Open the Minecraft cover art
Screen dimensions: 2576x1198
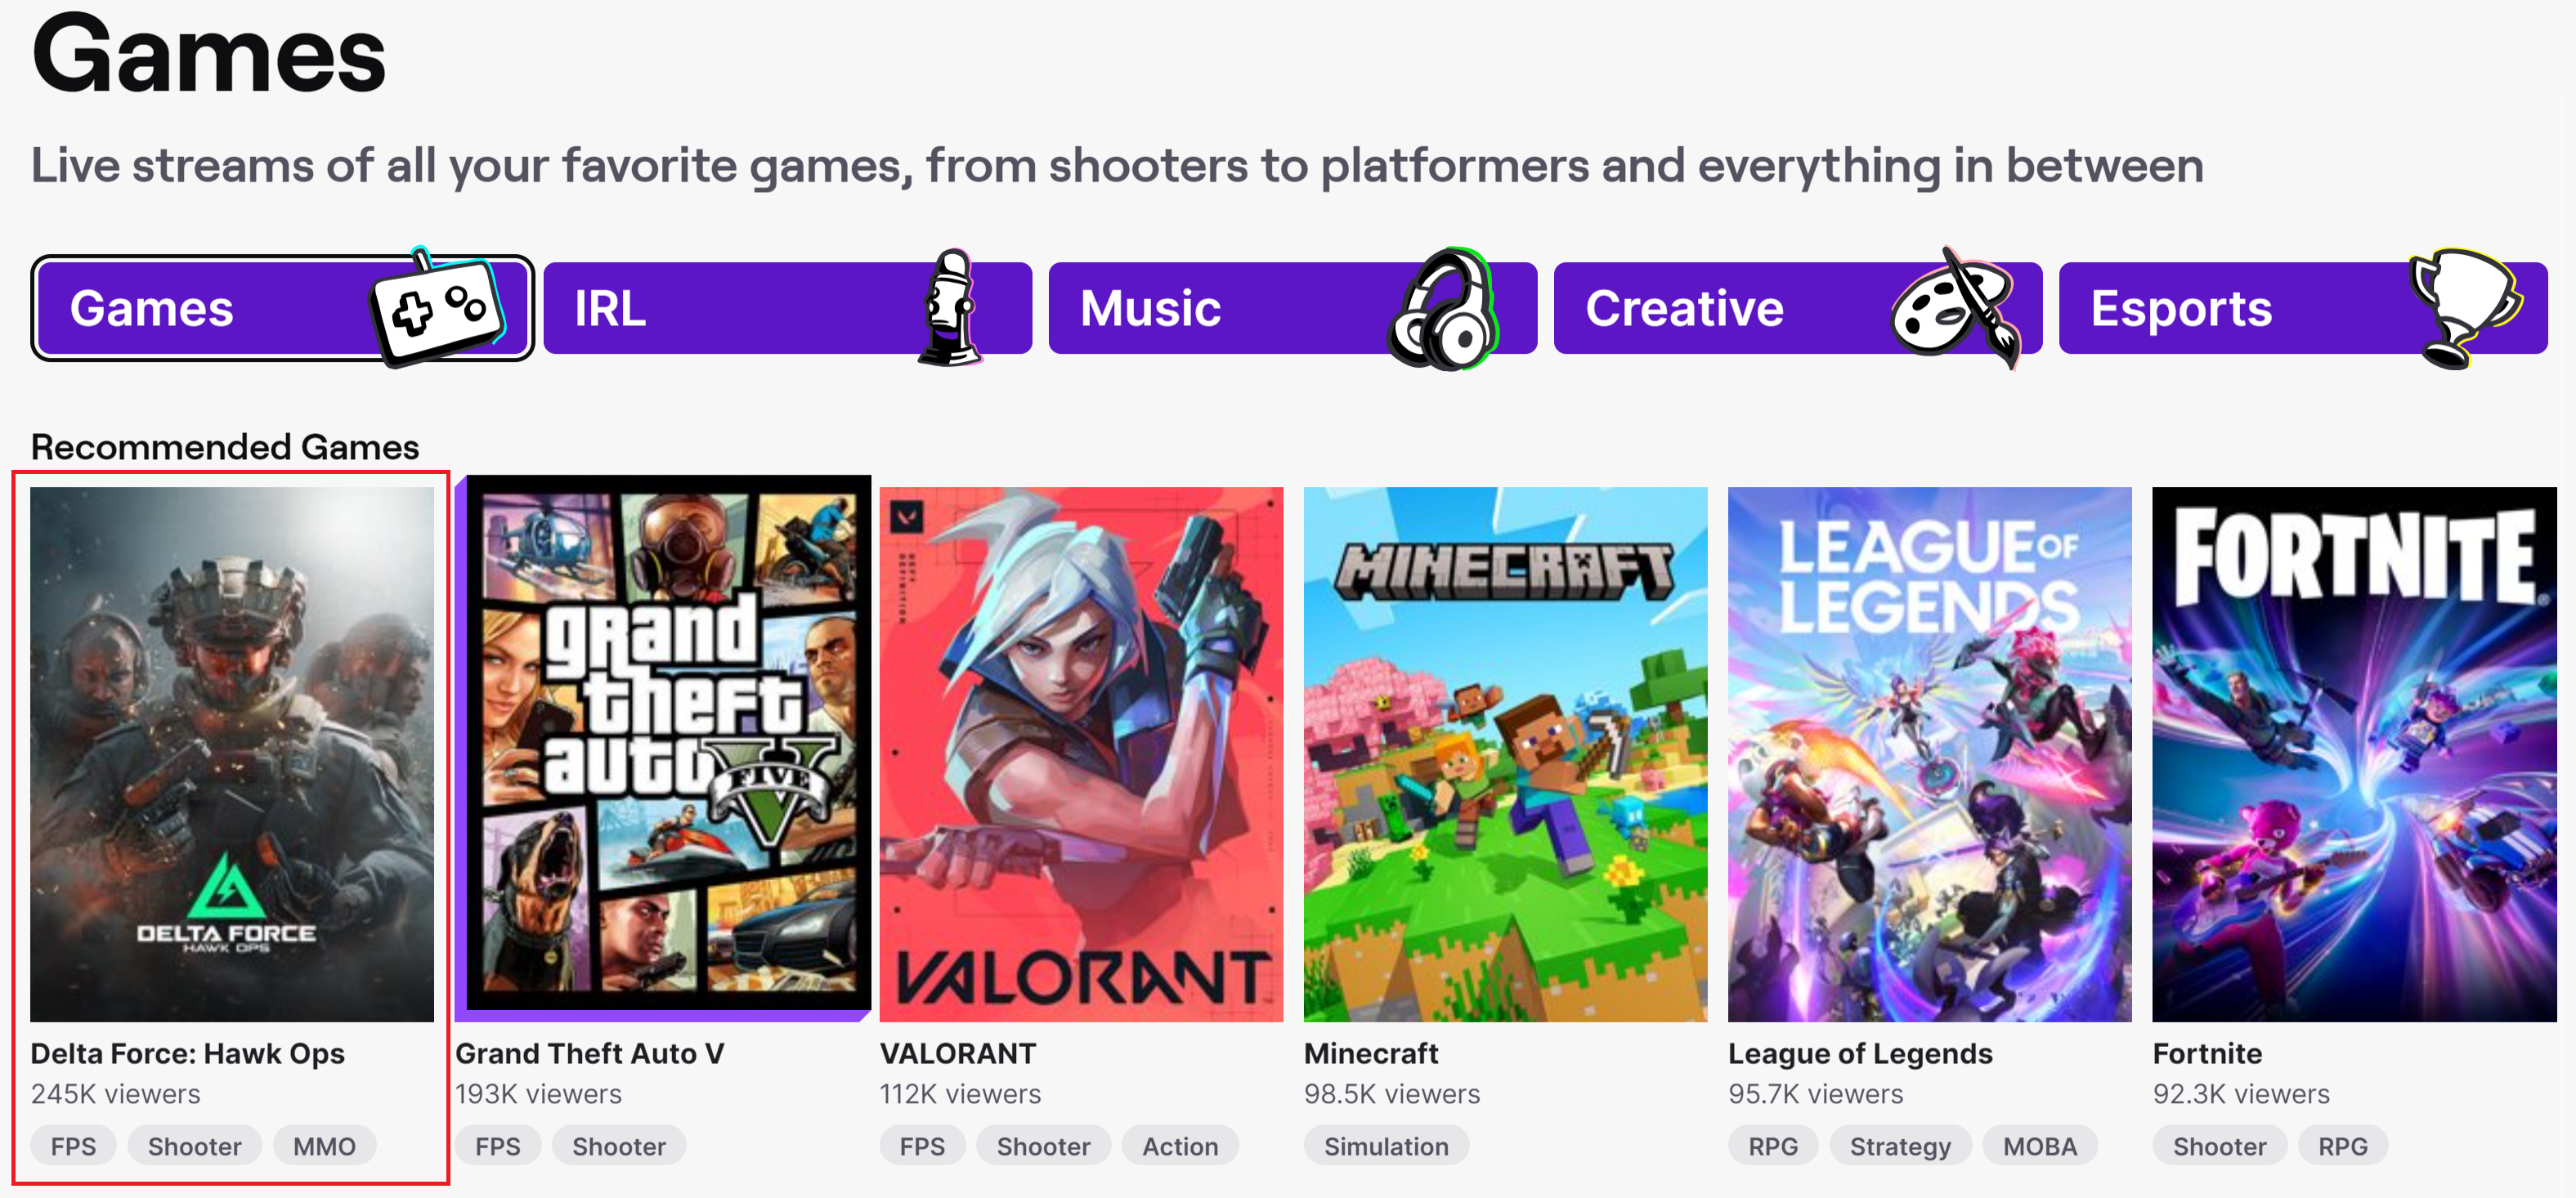point(1505,754)
